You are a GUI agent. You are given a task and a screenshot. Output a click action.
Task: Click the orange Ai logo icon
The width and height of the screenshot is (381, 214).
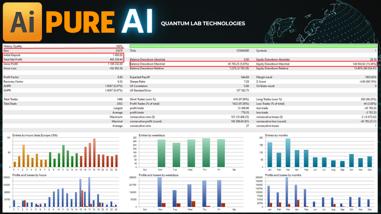point(22,22)
